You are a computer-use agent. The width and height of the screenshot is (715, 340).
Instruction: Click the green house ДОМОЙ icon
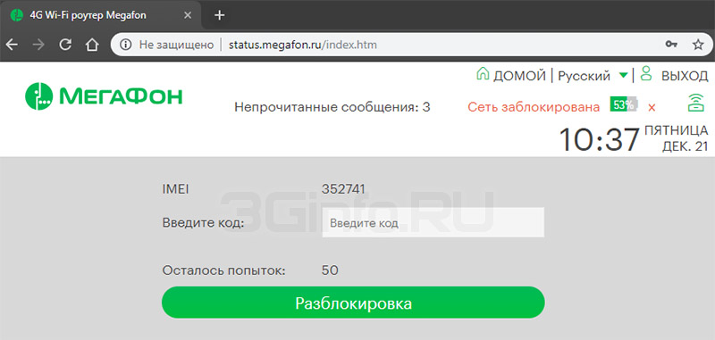(x=483, y=74)
